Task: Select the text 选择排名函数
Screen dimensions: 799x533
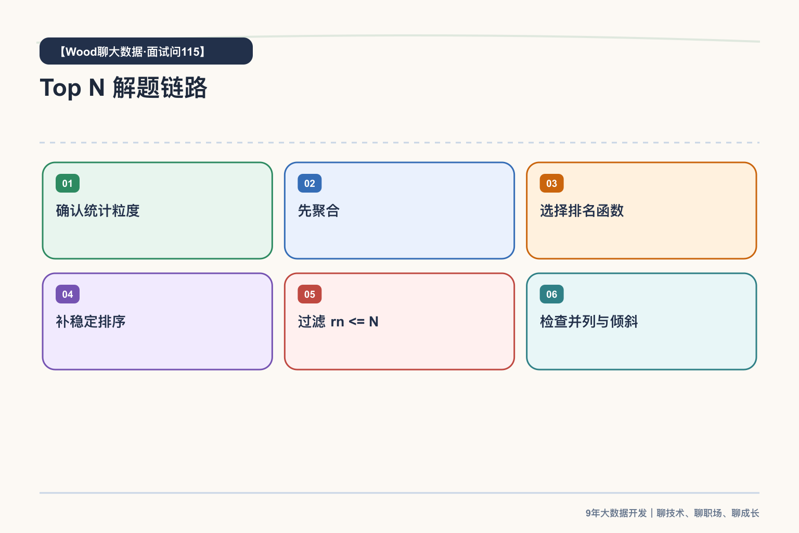Action: (582, 211)
